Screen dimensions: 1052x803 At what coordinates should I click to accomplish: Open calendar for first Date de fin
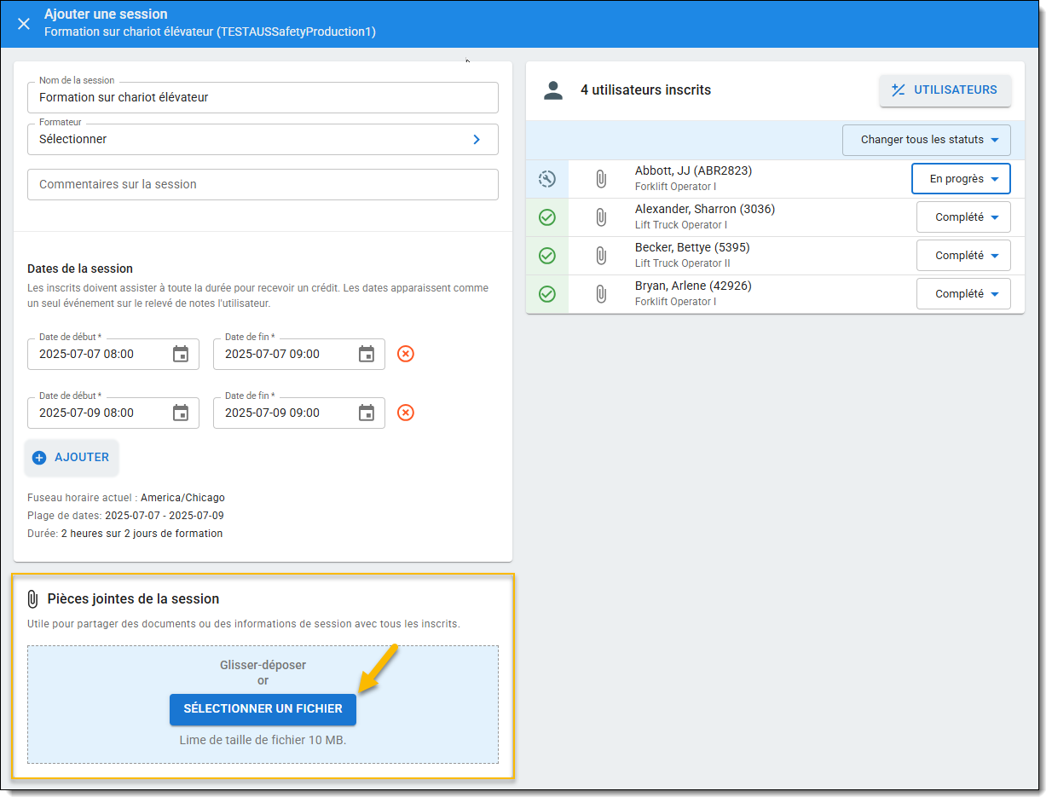click(x=367, y=354)
